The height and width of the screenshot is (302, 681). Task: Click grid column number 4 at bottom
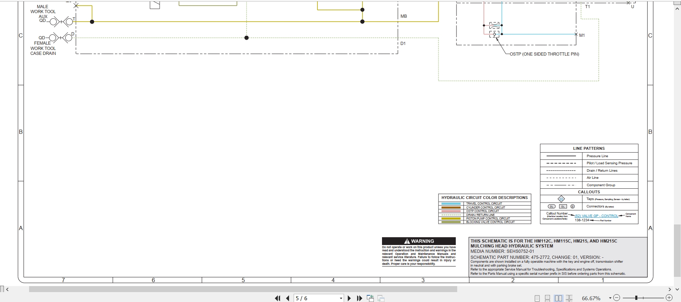pyautogui.click(x=333, y=280)
